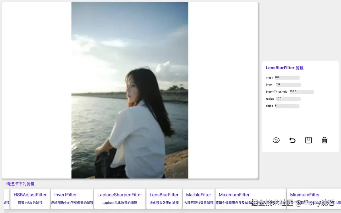Apply the InvertFilter
This screenshot has width=341, height=213.
72,199
